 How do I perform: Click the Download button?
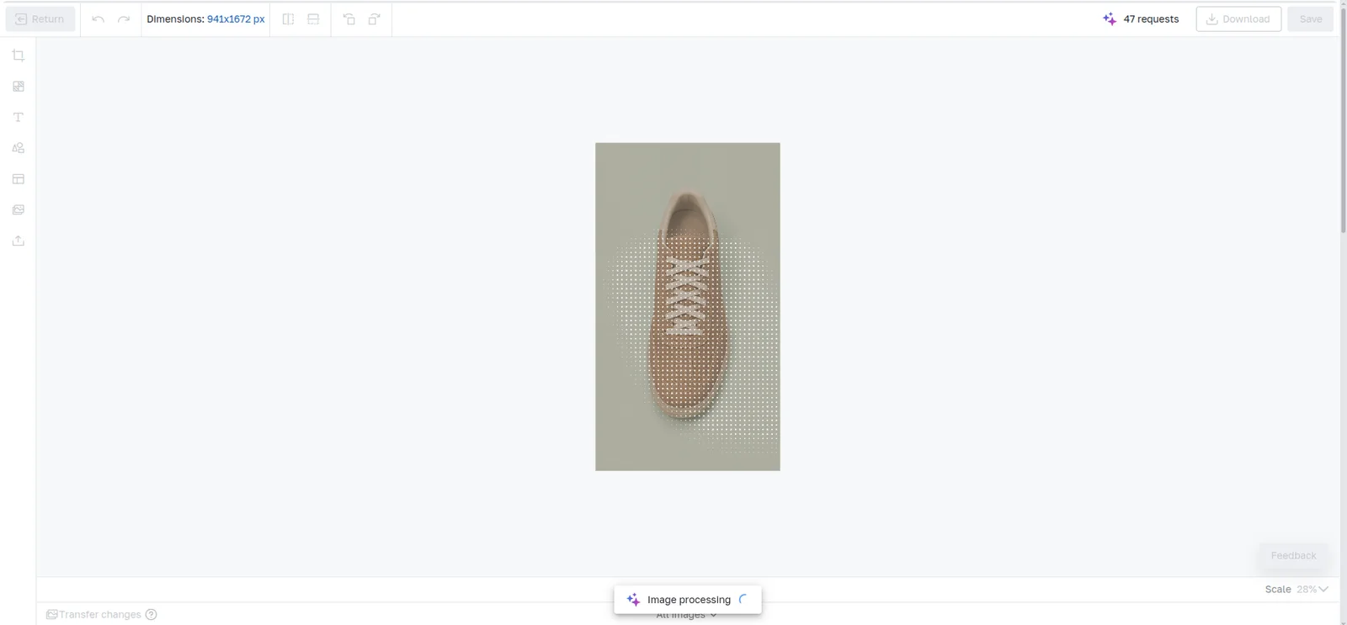coord(1238,19)
